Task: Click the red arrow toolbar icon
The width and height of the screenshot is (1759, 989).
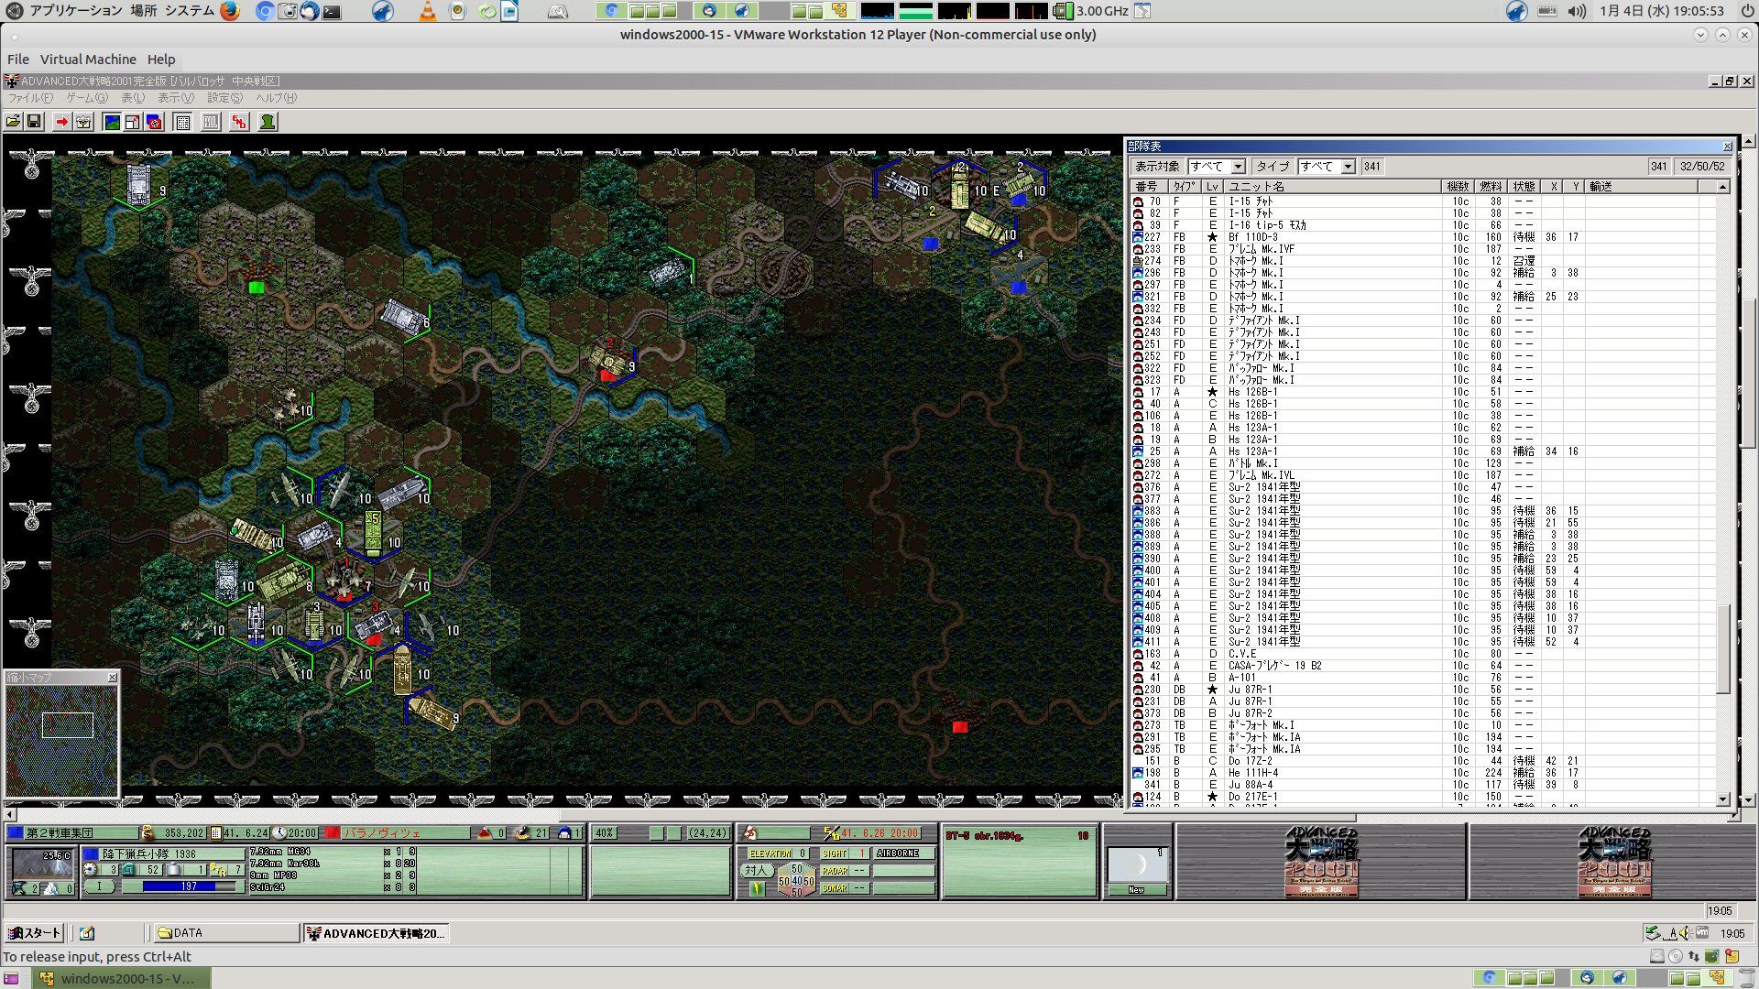Action: (61, 122)
